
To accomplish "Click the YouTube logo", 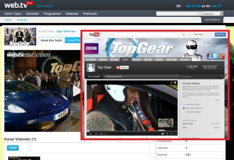I will [x=94, y=35].
